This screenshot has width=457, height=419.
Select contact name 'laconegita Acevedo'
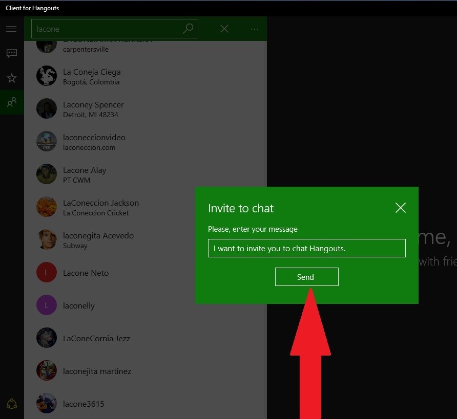coord(98,236)
